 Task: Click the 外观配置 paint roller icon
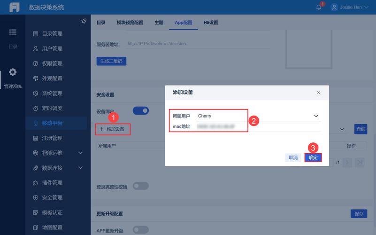point(36,78)
